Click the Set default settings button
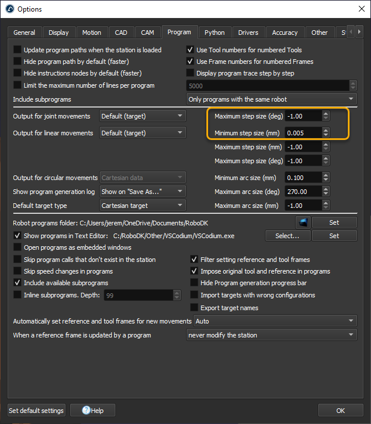371x424 pixels. pyautogui.click(x=36, y=411)
